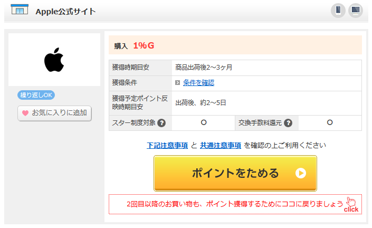The width and height of the screenshot is (372, 228).
Task: Click the Apple logo image
Action: 54,60
